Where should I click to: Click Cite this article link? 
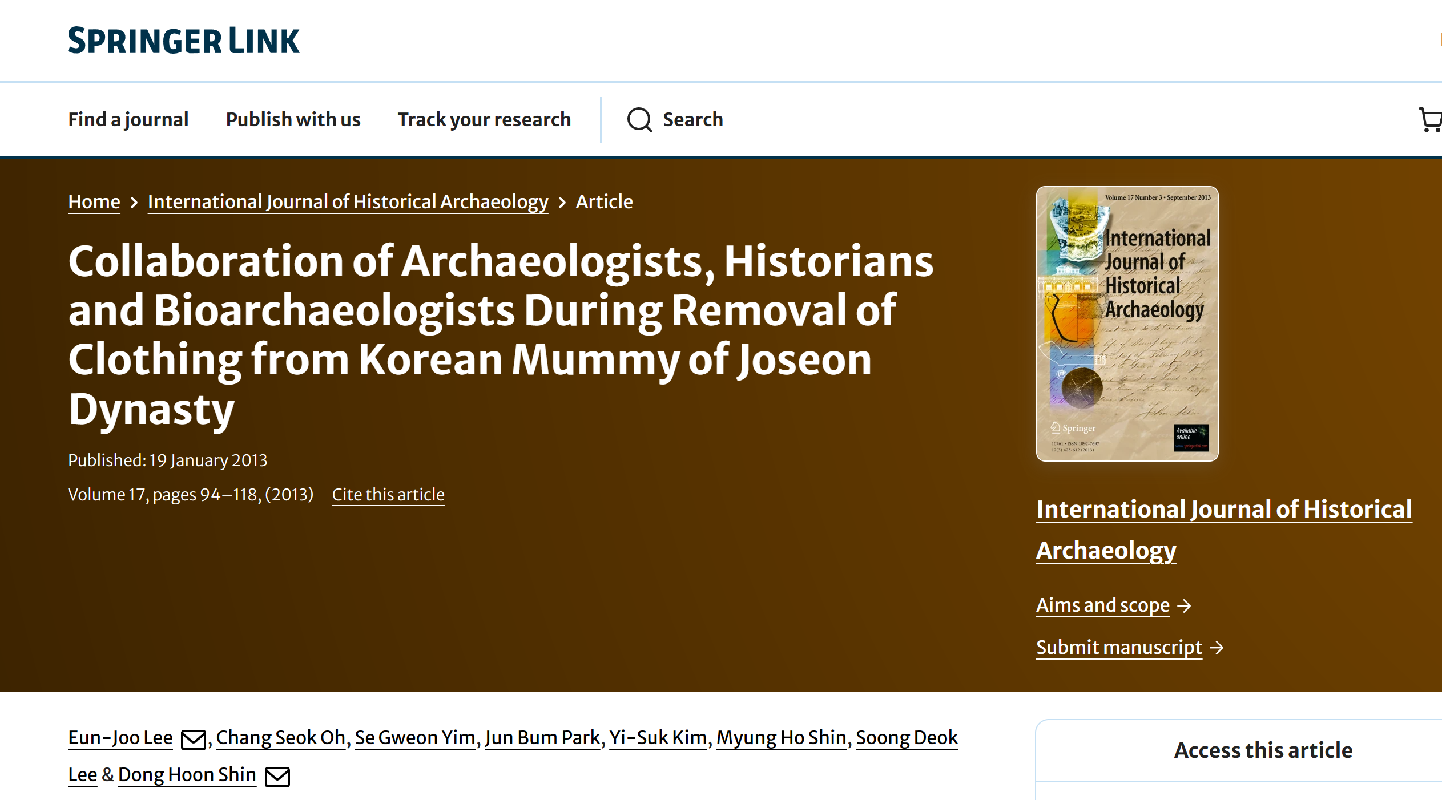[388, 494]
